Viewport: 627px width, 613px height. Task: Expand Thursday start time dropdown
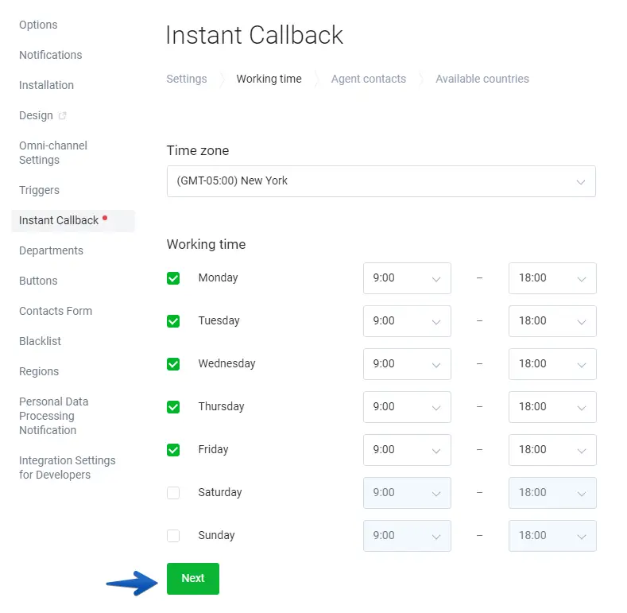pos(406,407)
